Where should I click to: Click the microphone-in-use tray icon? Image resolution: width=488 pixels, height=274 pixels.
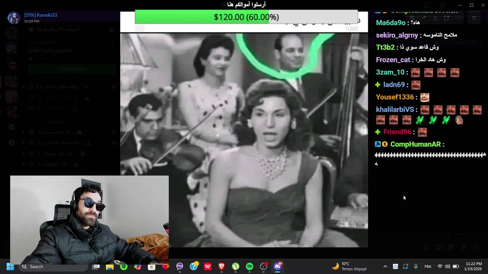(416, 267)
